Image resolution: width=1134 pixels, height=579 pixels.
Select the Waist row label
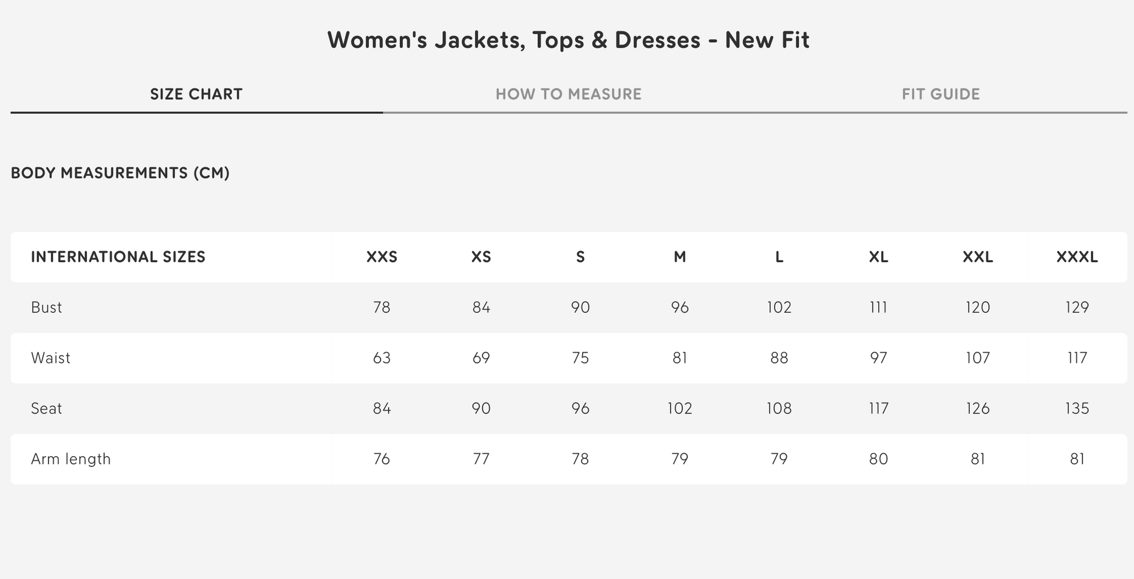(51, 358)
